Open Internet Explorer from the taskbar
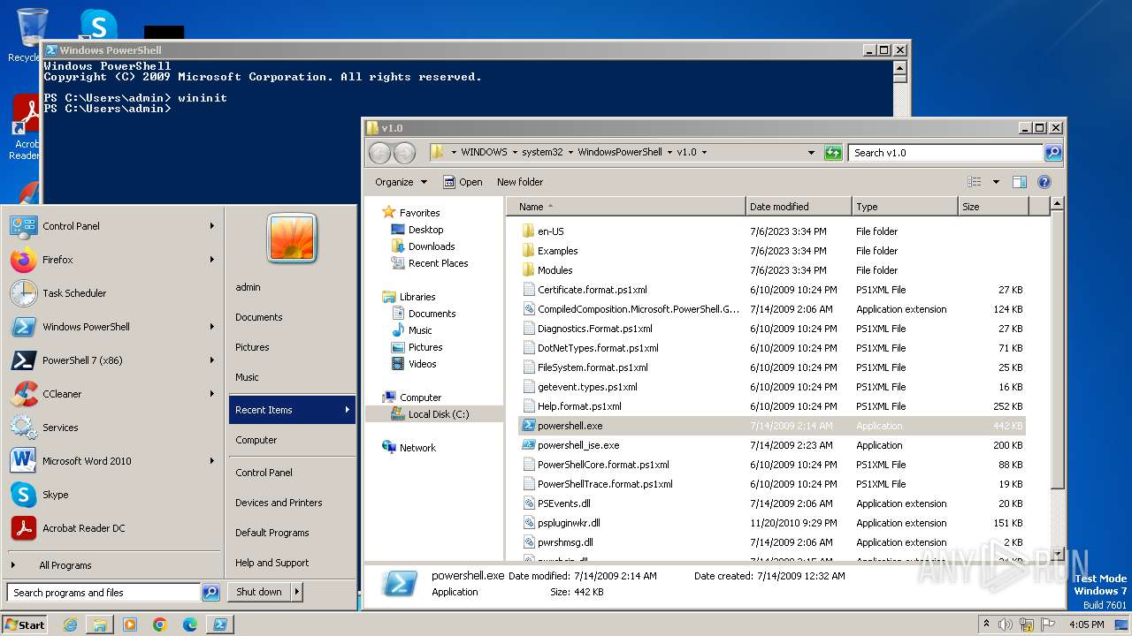 pos(71,625)
